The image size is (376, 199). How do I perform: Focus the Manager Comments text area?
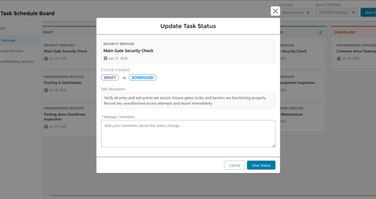click(x=188, y=134)
